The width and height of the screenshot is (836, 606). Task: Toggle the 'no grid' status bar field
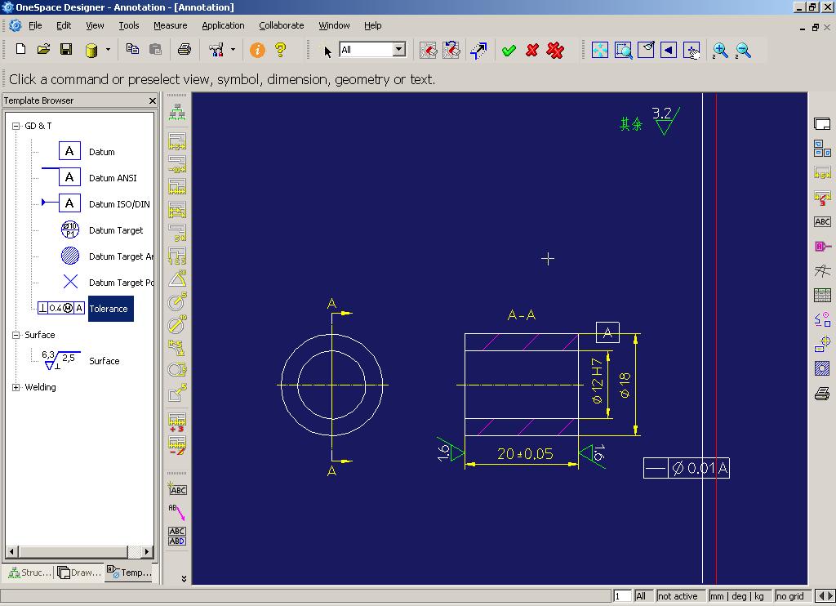[791, 596]
